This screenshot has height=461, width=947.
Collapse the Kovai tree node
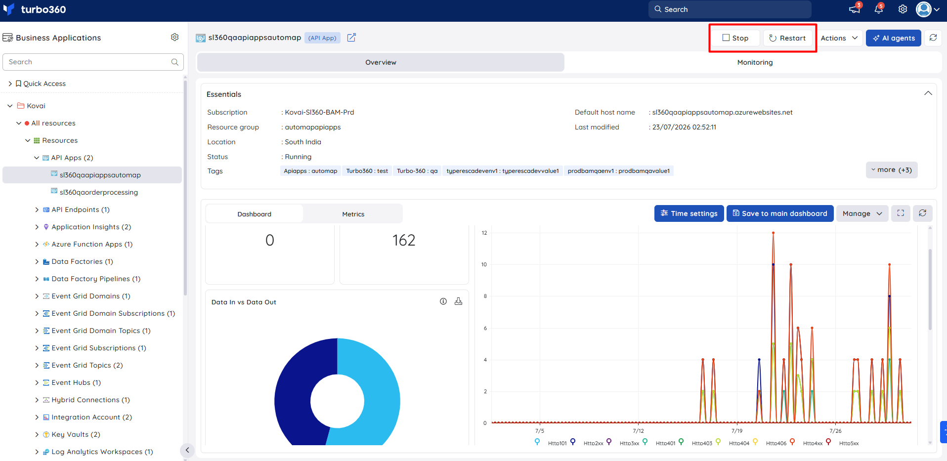pos(10,106)
